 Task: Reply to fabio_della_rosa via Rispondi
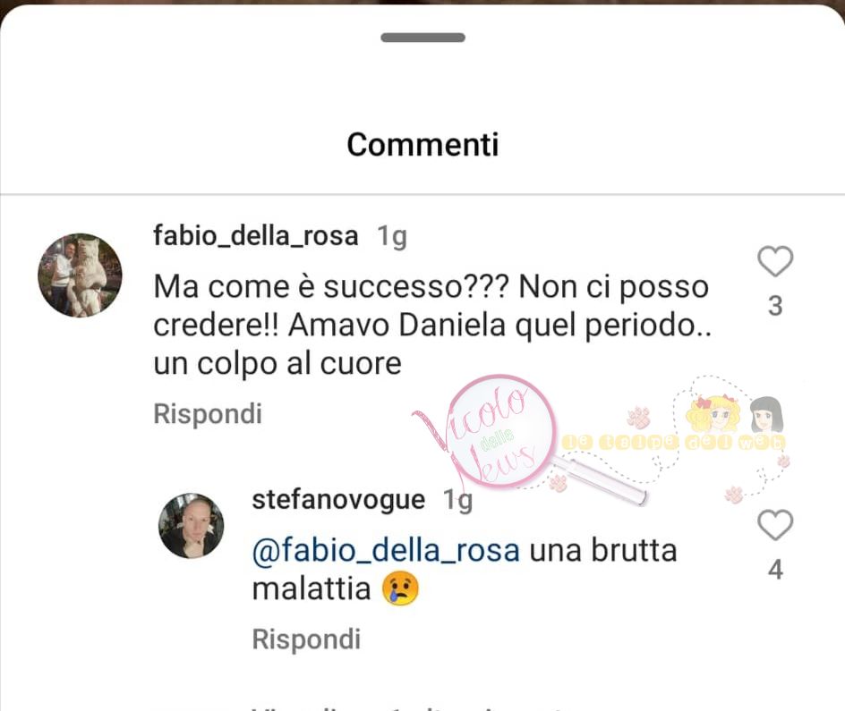208,414
